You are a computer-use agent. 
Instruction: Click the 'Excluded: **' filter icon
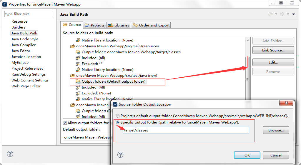pos(78,64)
